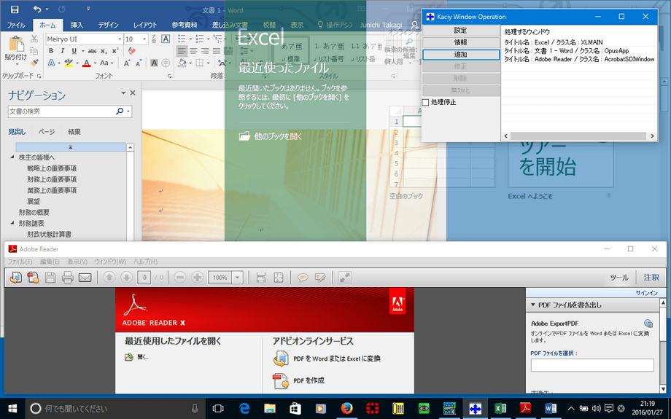This screenshot has width=671, height=419.
Task: Select the Excel / XLMAIN list entry
Action: 554,42
